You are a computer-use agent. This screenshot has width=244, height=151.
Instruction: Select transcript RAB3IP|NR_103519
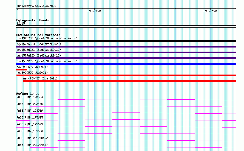coord(30,111)
